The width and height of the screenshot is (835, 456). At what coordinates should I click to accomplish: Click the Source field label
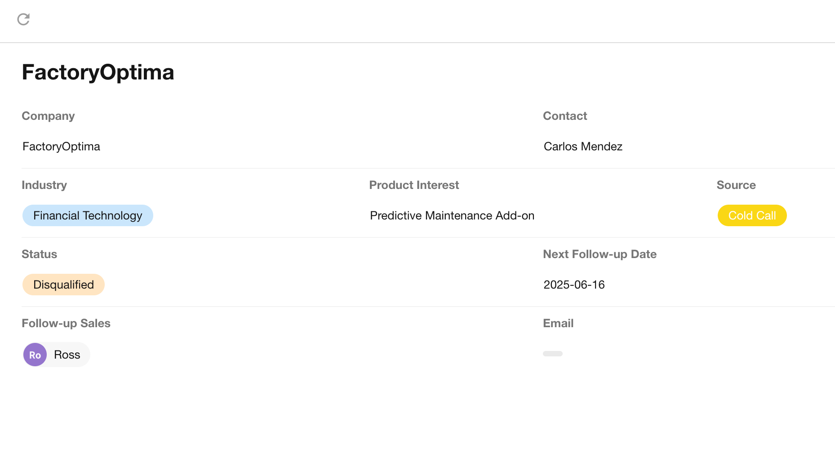click(x=736, y=185)
